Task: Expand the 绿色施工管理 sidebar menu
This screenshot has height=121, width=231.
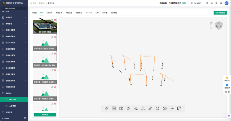Action: pyautogui.click(x=14, y=55)
